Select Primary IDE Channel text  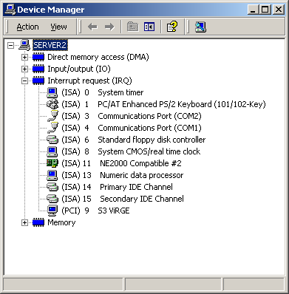point(136,187)
